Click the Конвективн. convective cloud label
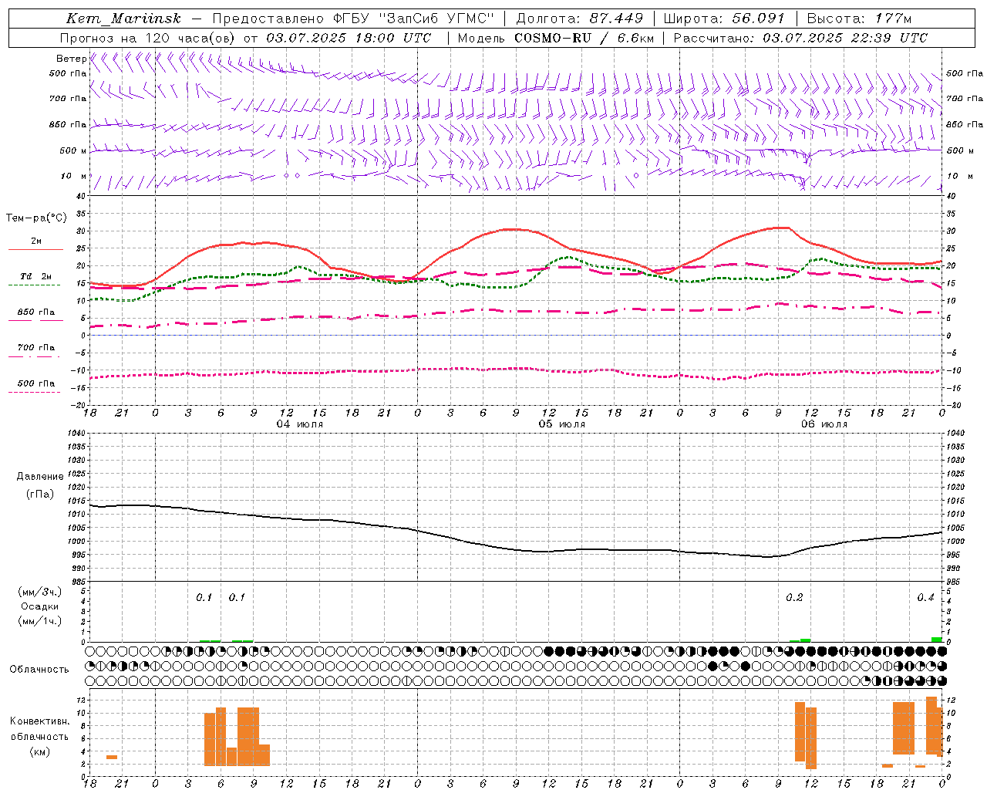The image size is (987, 790). point(40,721)
